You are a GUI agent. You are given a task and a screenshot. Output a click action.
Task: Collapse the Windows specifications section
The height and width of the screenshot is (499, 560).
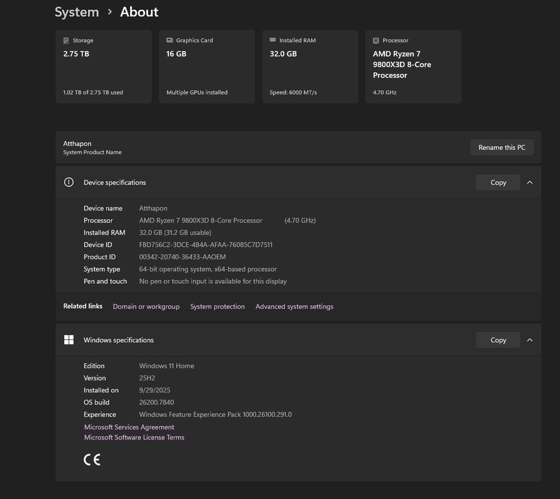pos(530,340)
